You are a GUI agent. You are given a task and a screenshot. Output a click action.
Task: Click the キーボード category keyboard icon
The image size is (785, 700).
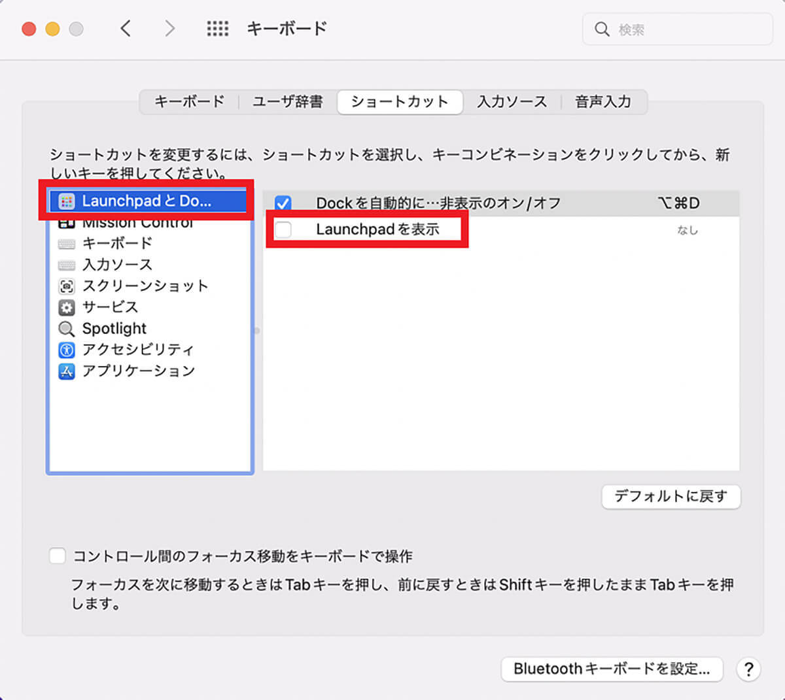66,244
